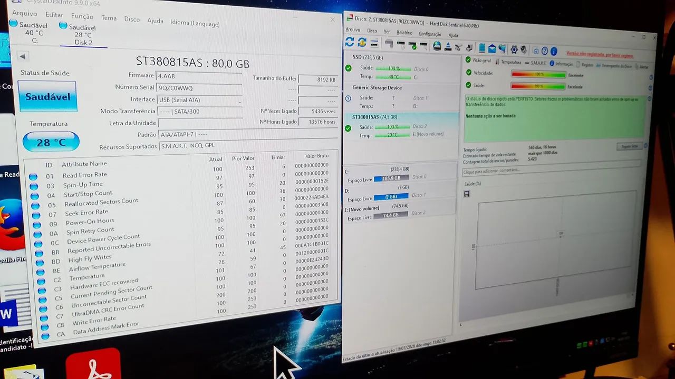
Task: Click the eject-style disk icon in Sentinel toolbar
Action: 448,47
